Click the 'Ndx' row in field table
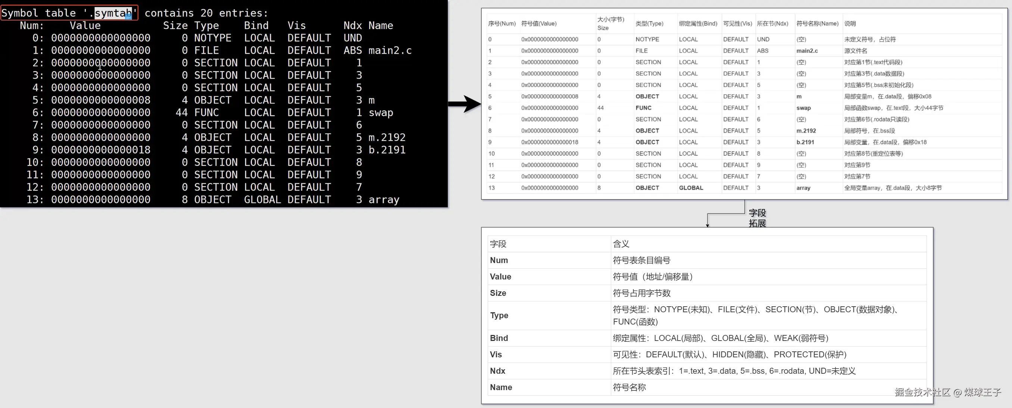The image size is (1012, 408). coord(497,371)
